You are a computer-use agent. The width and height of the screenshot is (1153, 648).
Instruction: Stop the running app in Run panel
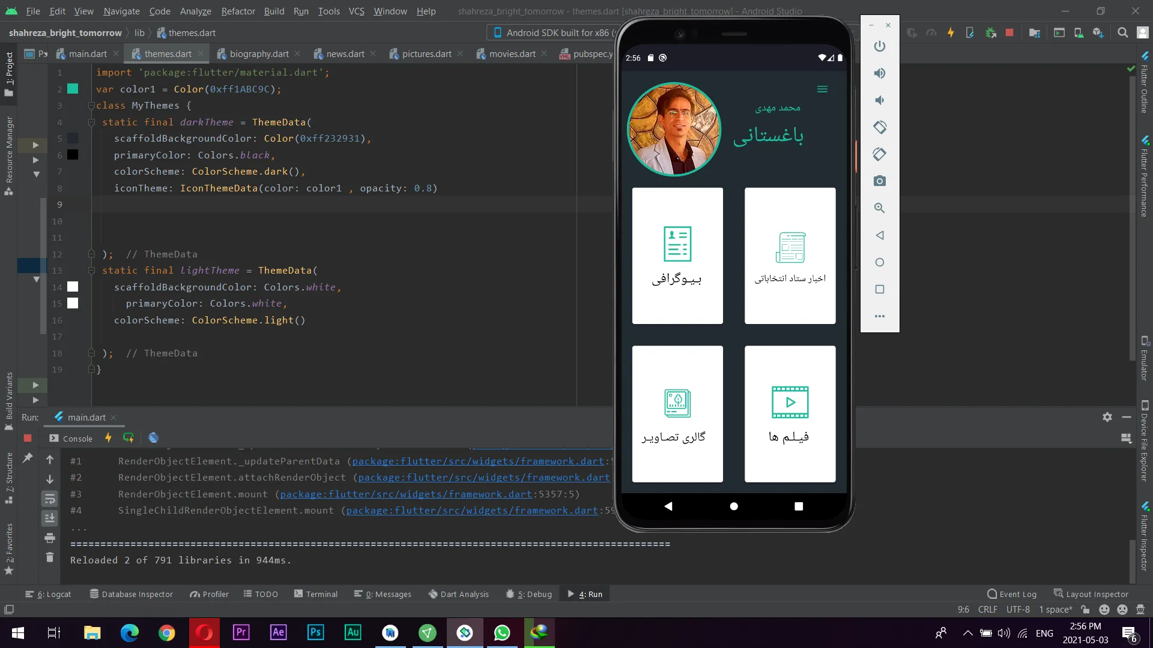pyautogui.click(x=28, y=438)
